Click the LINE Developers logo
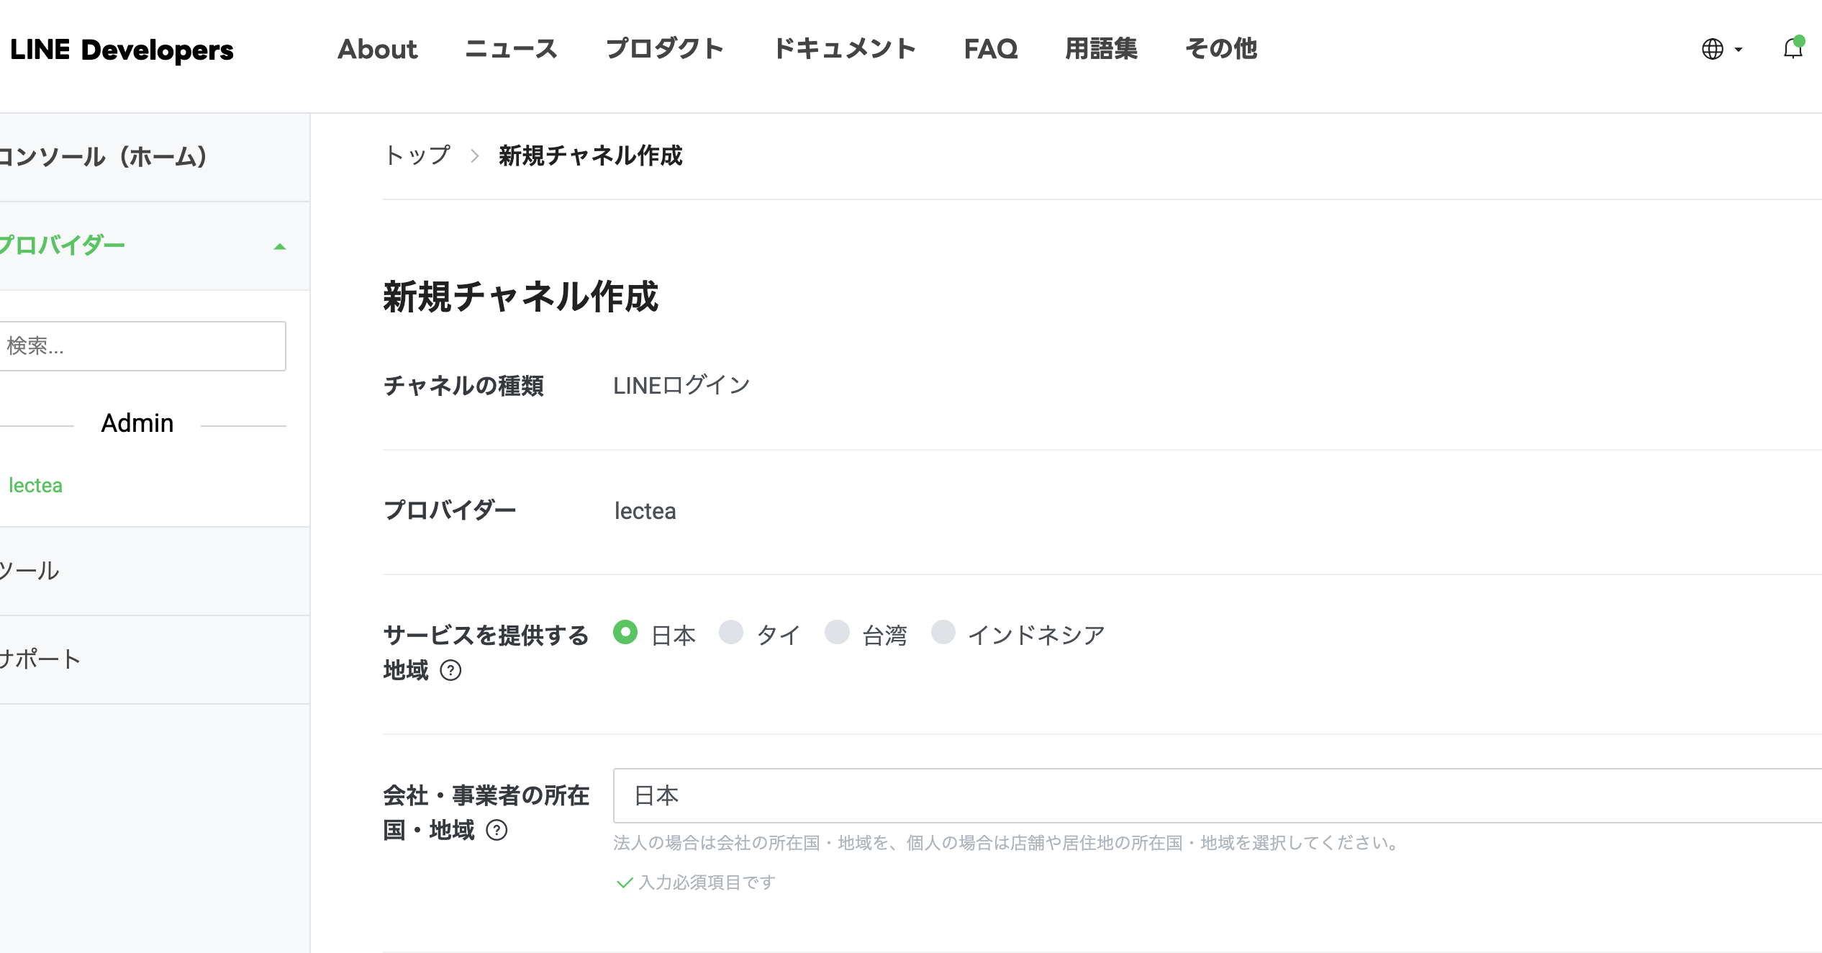Screen dimensions: 1822x953 tap(121, 49)
